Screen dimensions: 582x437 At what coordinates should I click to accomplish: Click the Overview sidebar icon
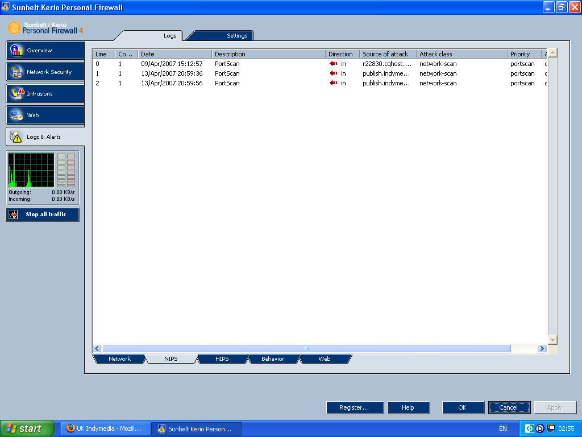click(16, 50)
